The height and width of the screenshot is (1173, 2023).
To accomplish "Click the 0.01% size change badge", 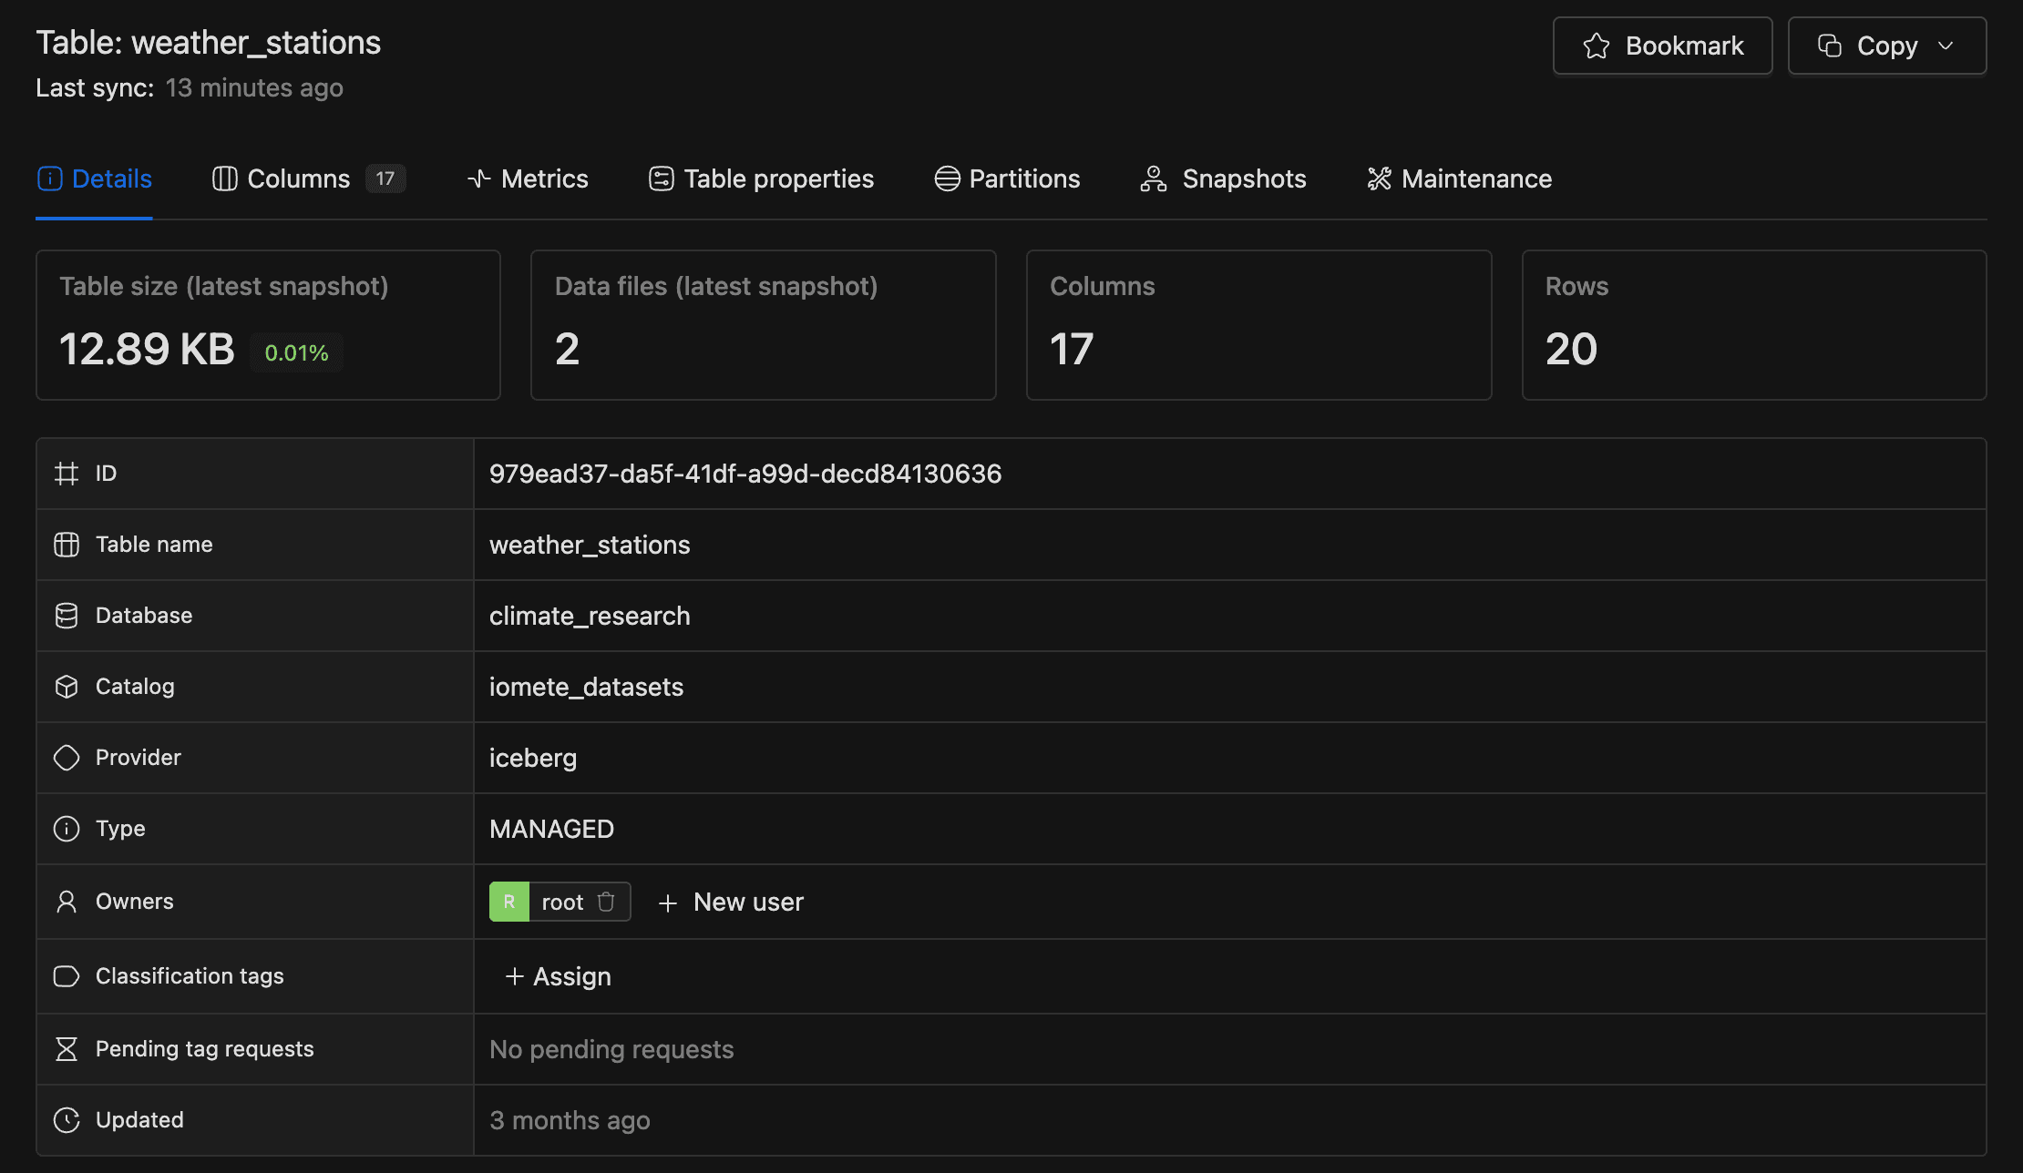I will point(296,352).
